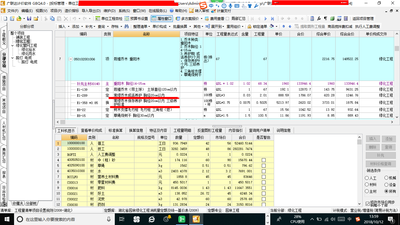Check 是否暂估 box for 草绳 row
The width and height of the screenshot is (400, 225).
point(264,166)
